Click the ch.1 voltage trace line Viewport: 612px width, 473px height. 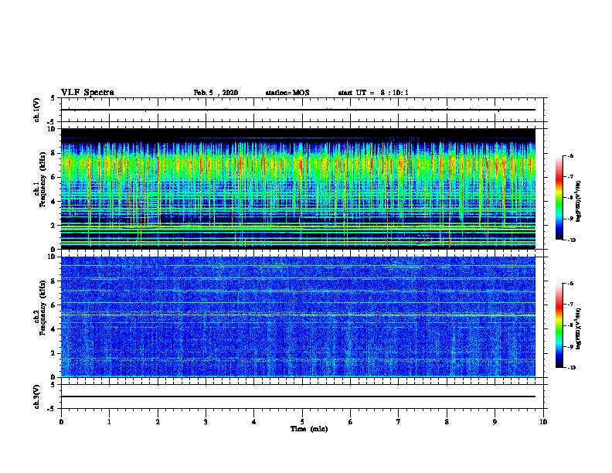298,110
